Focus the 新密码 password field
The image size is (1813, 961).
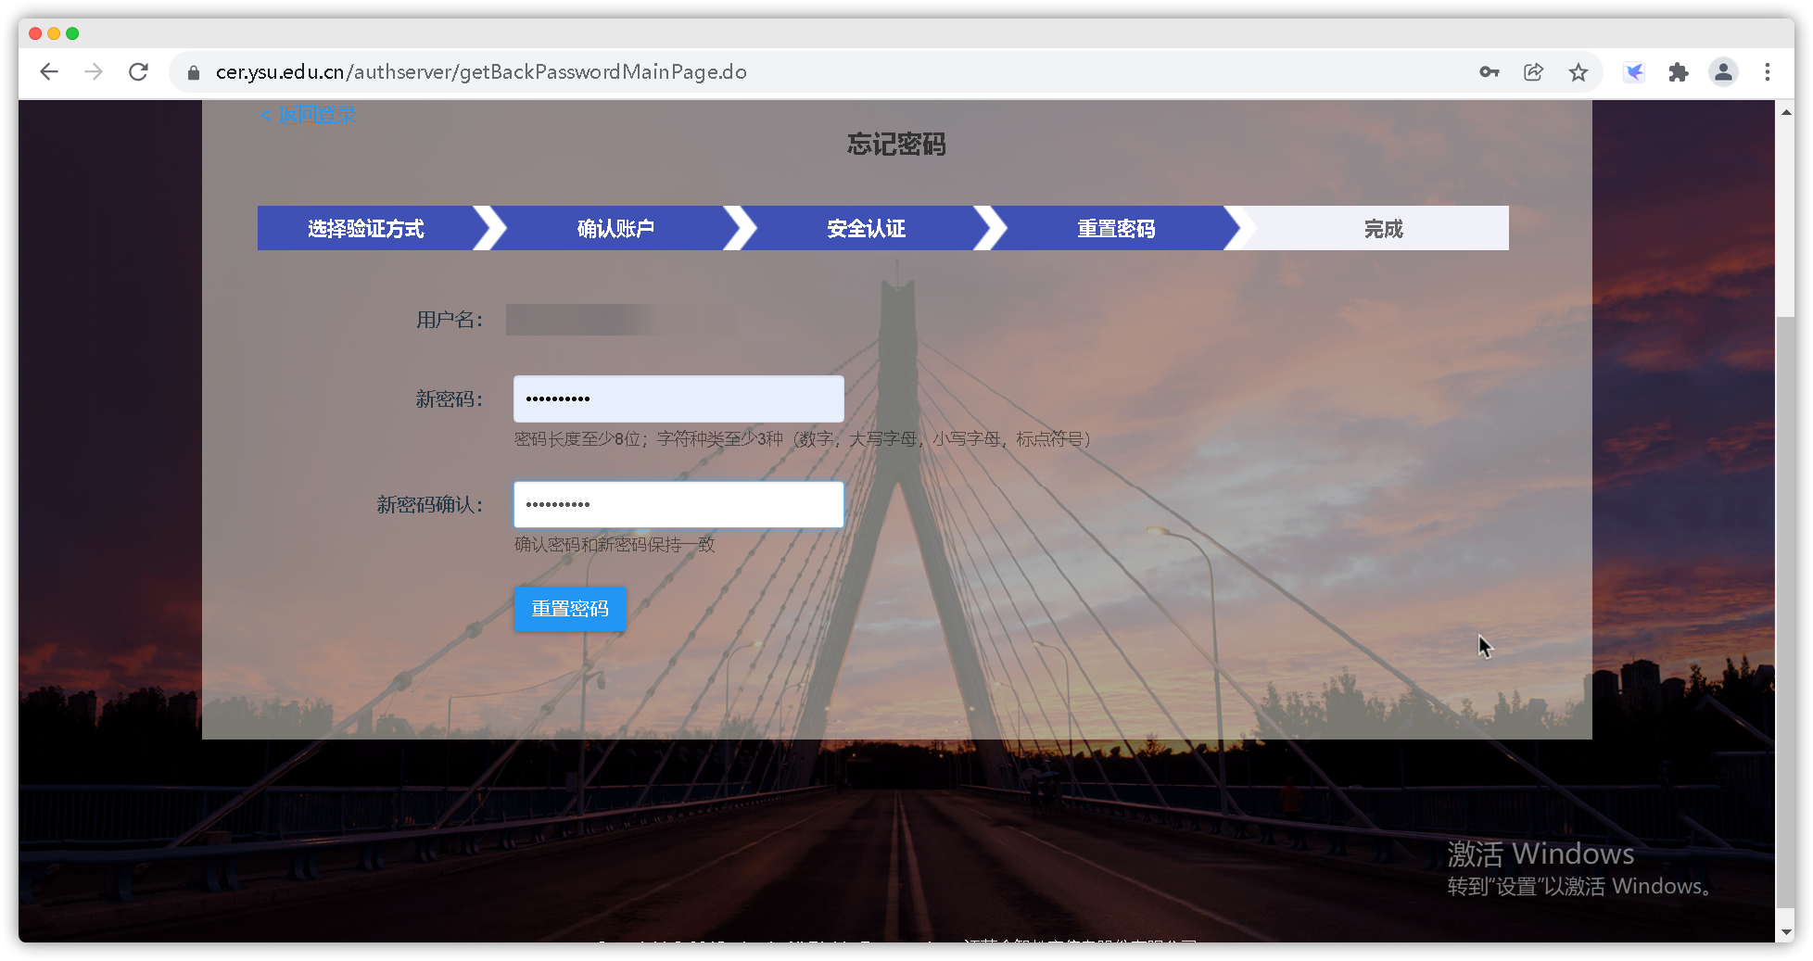(x=678, y=399)
